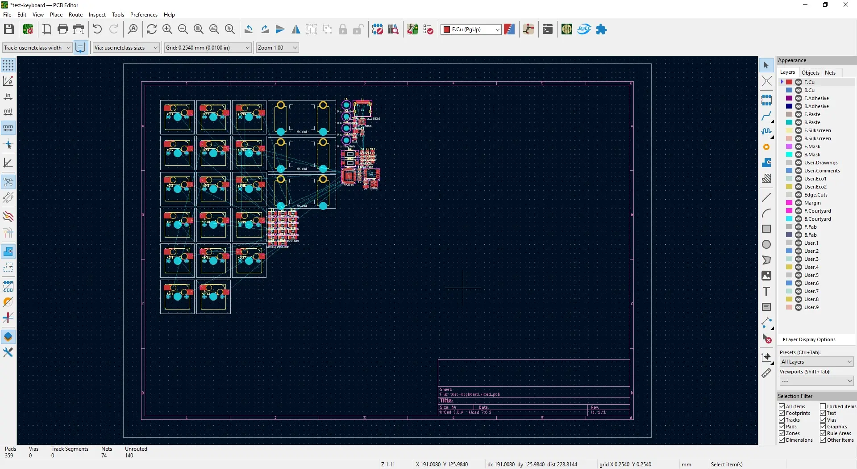This screenshot has height=469, width=857.
Task: Uncheck the Locked items checkbox
Action: coord(823,406)
